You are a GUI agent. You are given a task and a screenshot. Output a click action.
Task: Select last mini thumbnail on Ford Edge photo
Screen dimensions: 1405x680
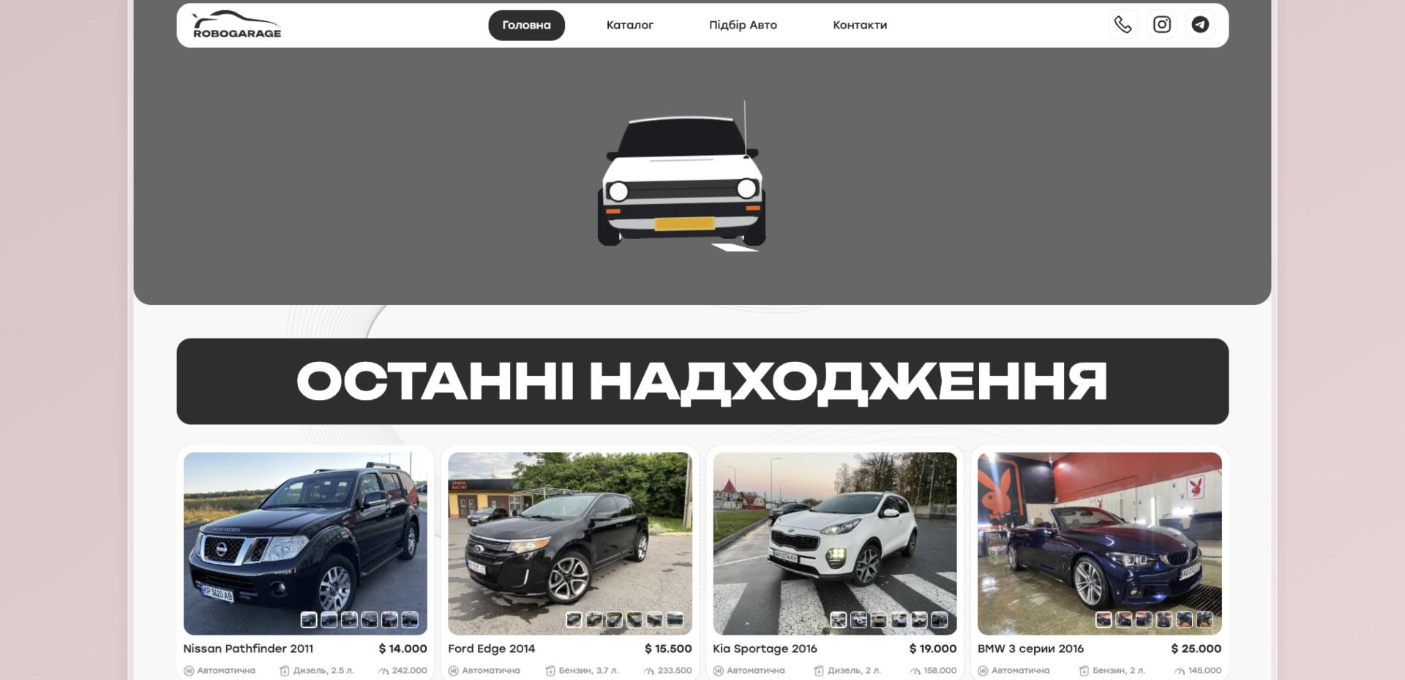(x=675, y=620)
